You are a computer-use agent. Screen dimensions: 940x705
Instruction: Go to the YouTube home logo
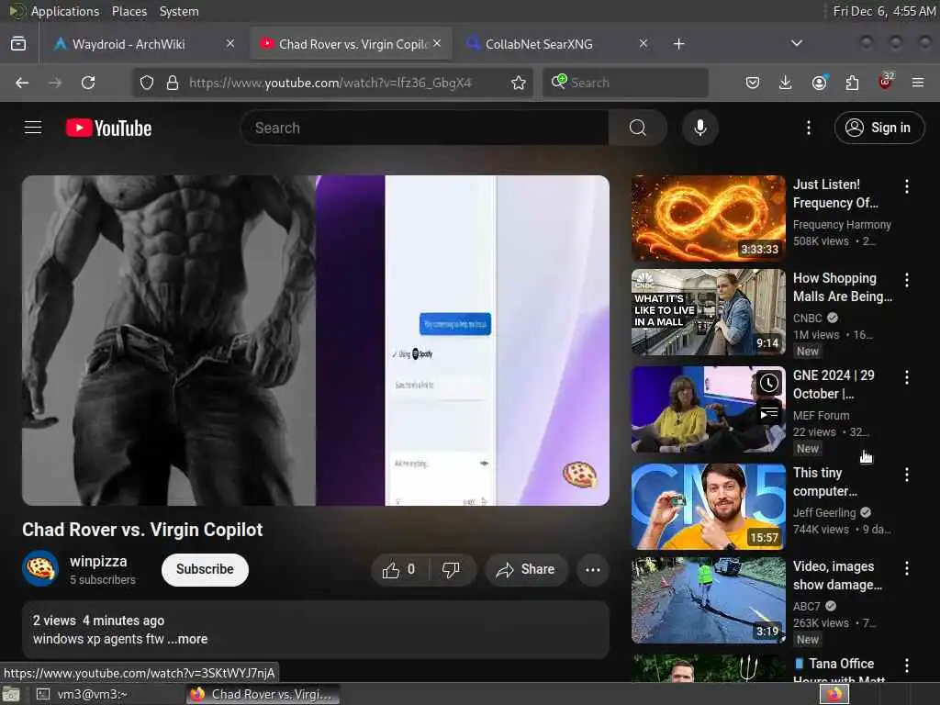108,128
